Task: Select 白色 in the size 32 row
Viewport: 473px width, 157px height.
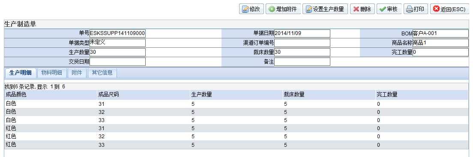Action: tap(11, 112)
